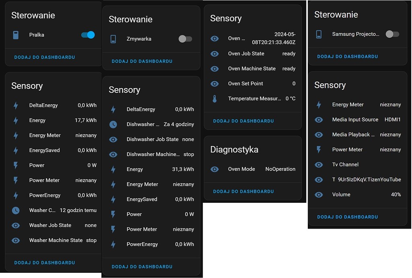412x278 pixels.
Task: Turn off the Pralka toggle
Action: 88,35
